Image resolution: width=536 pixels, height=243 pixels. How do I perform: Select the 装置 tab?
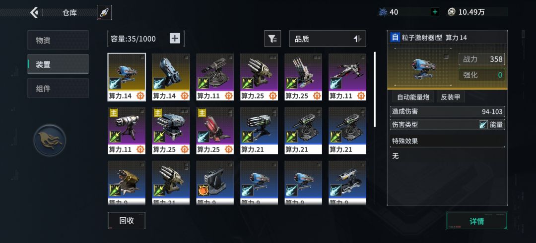pos(58,64)
